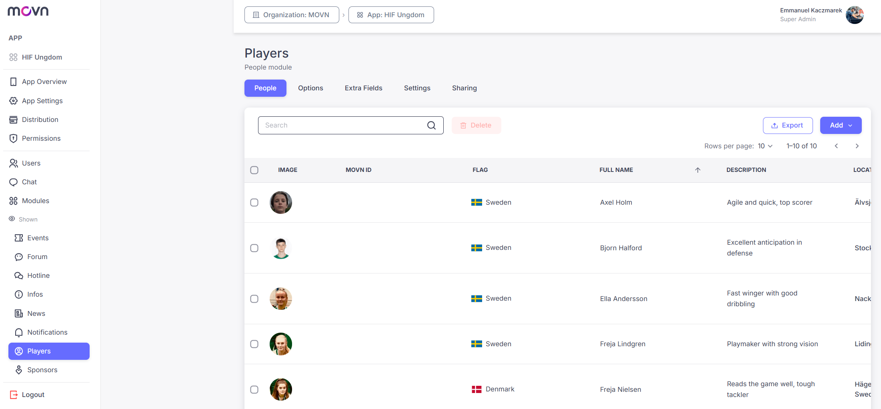Click the Notifications bell icon
This screenshot has height=409, width=881.
(x=19, y=332)
